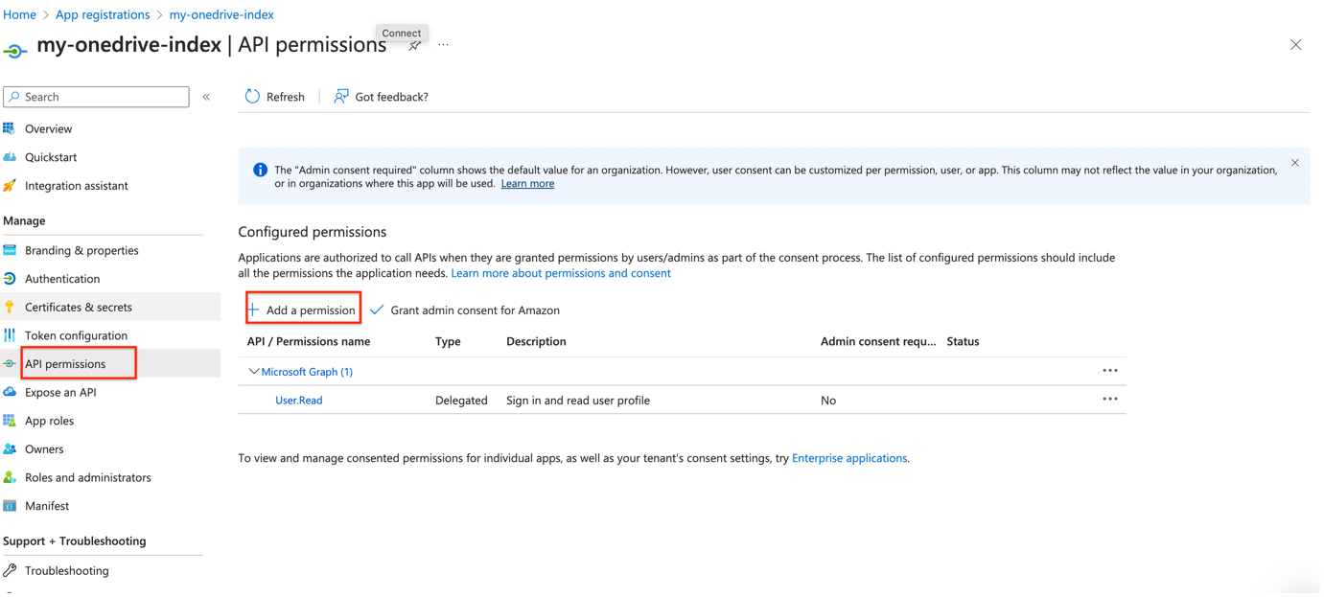Click the Status column header
1324x597 pixels.
(963, 342)
